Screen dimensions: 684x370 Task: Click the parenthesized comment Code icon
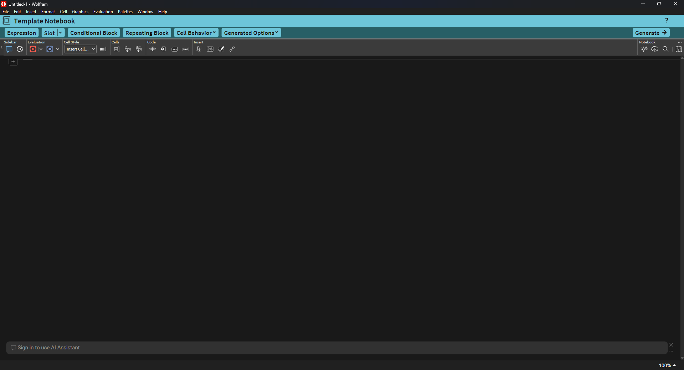[186, 49]
